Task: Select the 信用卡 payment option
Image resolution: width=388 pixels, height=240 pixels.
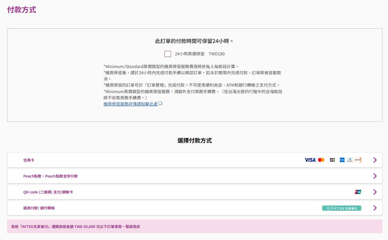Action: pos(194,160)
